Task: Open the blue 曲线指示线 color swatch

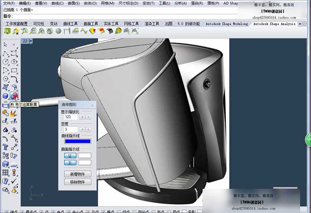Action: pos(78,141)
